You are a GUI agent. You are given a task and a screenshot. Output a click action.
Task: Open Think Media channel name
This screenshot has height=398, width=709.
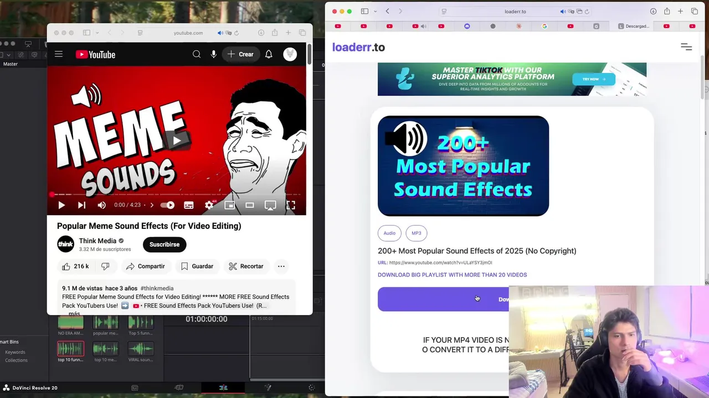point(97,241)
